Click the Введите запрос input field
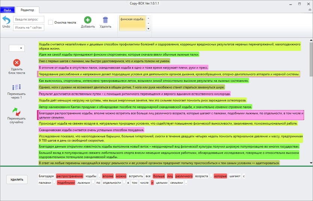This screenshot has height=201, width=313. (x=28, y=19)
